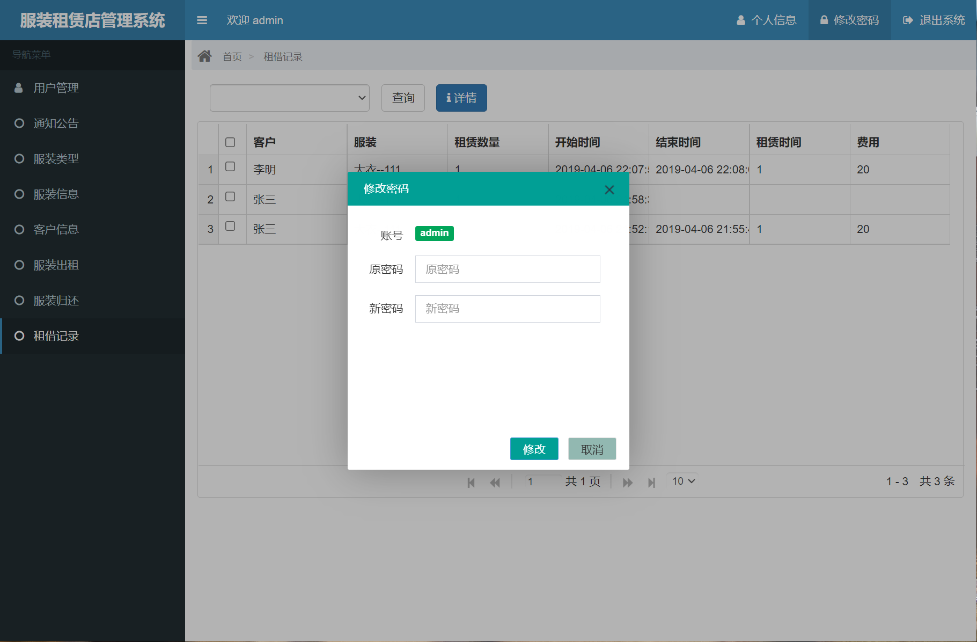The image size is (977, 642).
Task: Click the home icon in breadcrumb
Action: (205, 55)
